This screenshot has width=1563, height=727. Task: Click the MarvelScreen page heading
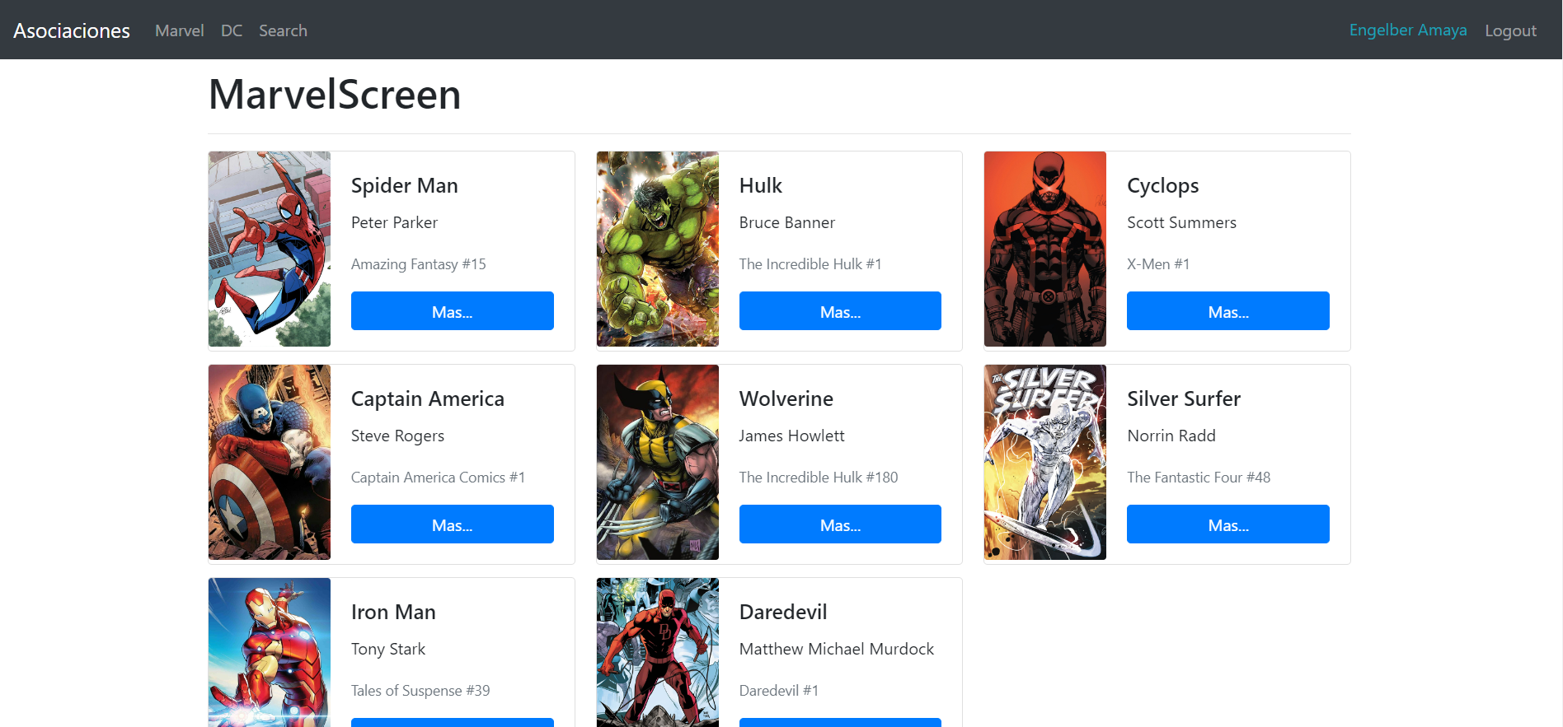coord(335,94)
